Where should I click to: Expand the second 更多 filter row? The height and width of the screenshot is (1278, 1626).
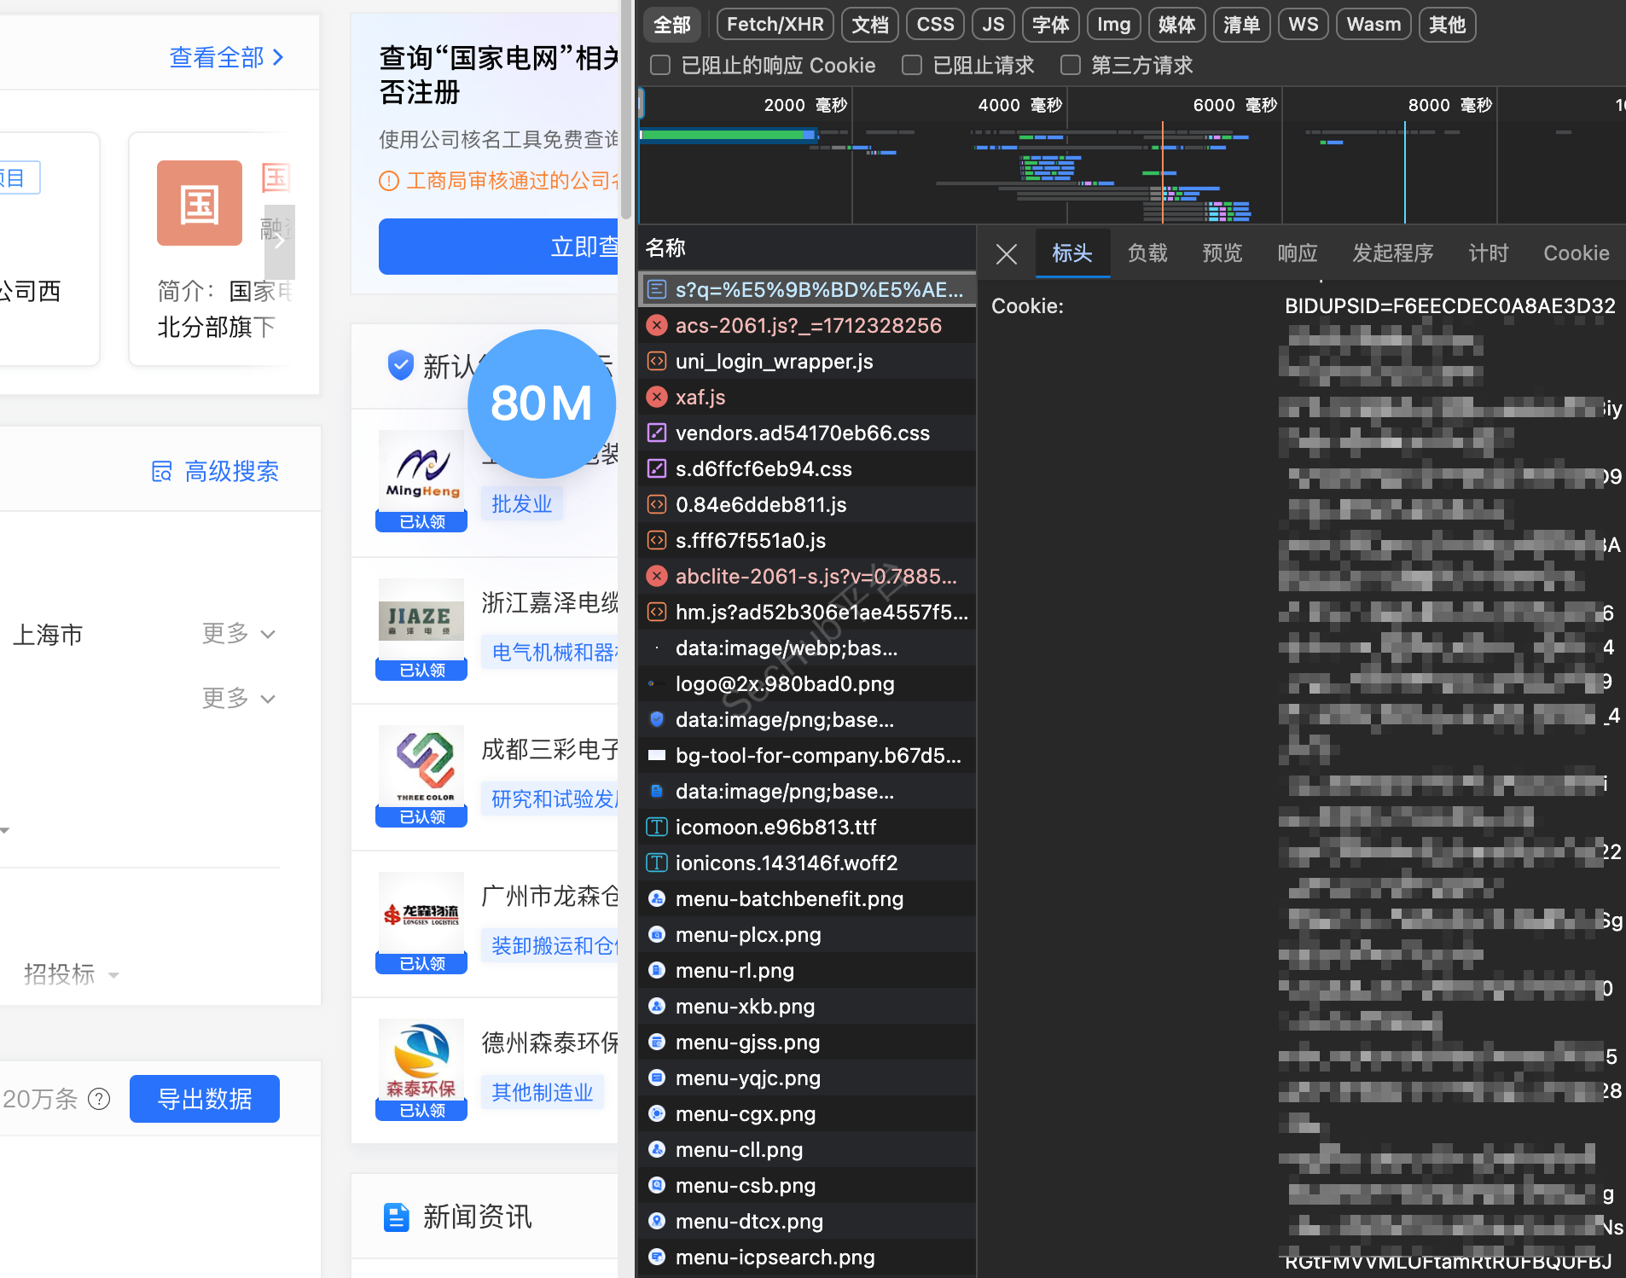coord(238,699)
